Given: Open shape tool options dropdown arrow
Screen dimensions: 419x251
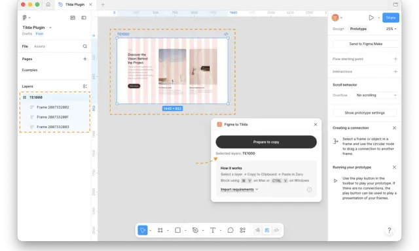Looking at the screenshot, I should click(x=185, y=231).
